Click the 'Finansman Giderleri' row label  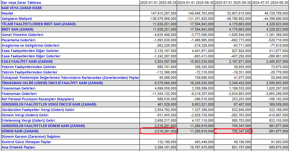point(18,94)
